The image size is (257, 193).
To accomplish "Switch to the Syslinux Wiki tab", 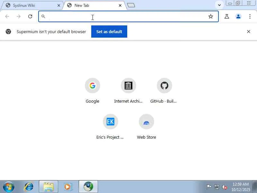I will point(31,5).
